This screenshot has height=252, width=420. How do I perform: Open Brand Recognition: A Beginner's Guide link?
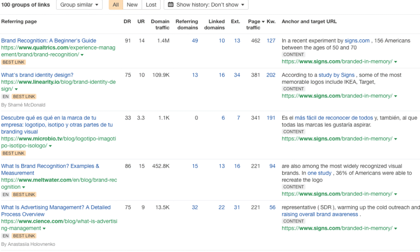point(48,40)
